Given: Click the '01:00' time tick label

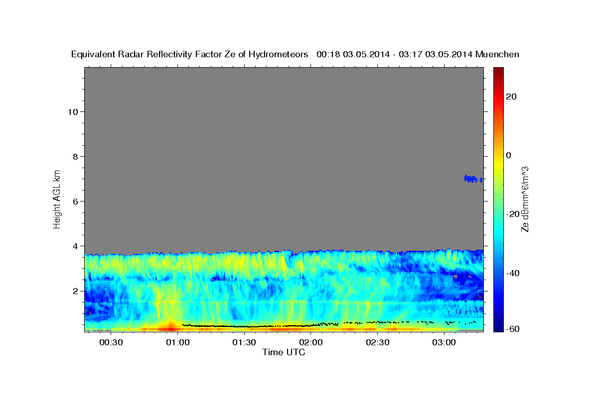Looking at the screenshot, I should [x=177, y=343].
